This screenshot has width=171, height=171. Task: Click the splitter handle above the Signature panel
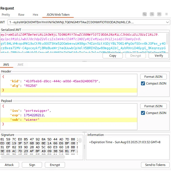tap(84, 132)
